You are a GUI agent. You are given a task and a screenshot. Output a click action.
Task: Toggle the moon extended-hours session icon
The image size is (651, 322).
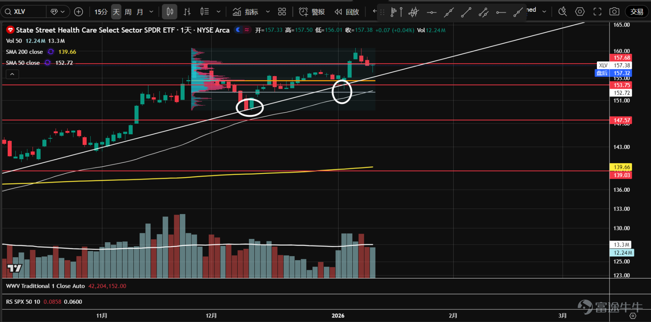238,30
